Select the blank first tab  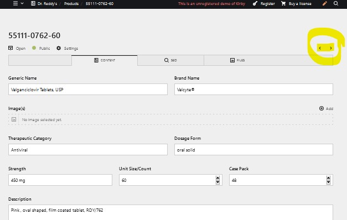(x=40, y=60)
